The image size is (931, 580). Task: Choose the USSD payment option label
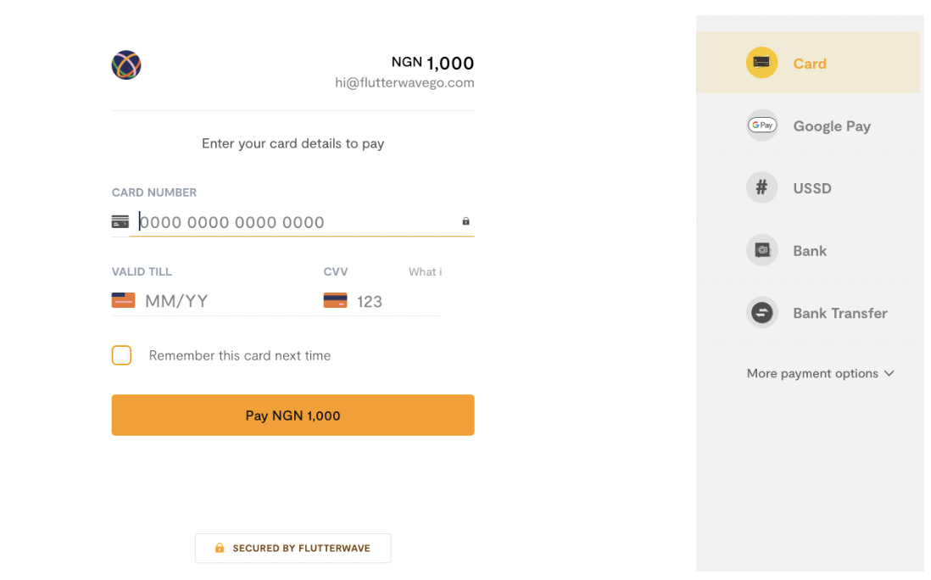pyautogui.click(x=812, y=188)
